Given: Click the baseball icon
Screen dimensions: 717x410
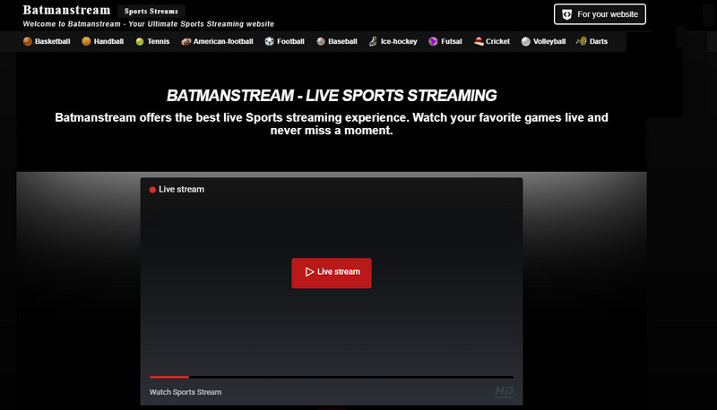Looking at the screenshot, I should [x=321, y=41].
